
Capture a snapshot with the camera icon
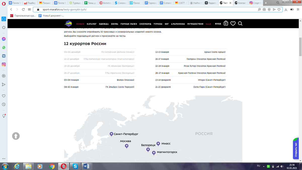click(264, 9)
